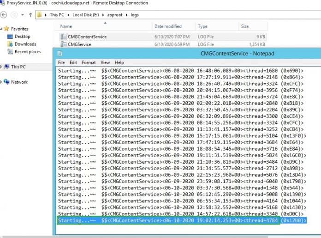Screen dimensions: 321x238
Task: Click log line with thread=2148 (0x864)
Action: pos(181,77)
